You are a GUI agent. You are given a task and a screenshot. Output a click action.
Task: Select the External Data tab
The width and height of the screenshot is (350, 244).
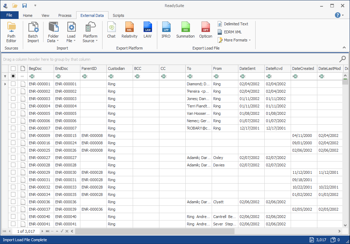(92, 15)
